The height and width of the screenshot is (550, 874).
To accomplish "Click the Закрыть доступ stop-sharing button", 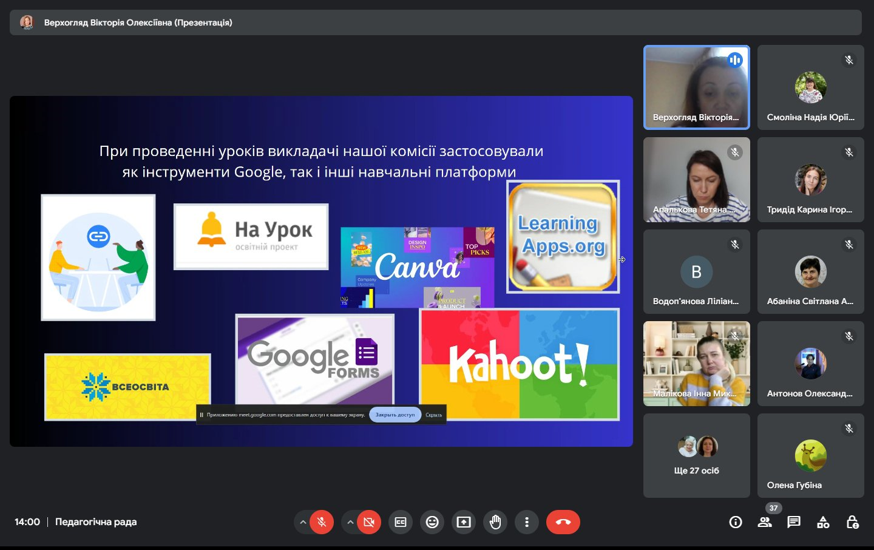I will (395, 415).
